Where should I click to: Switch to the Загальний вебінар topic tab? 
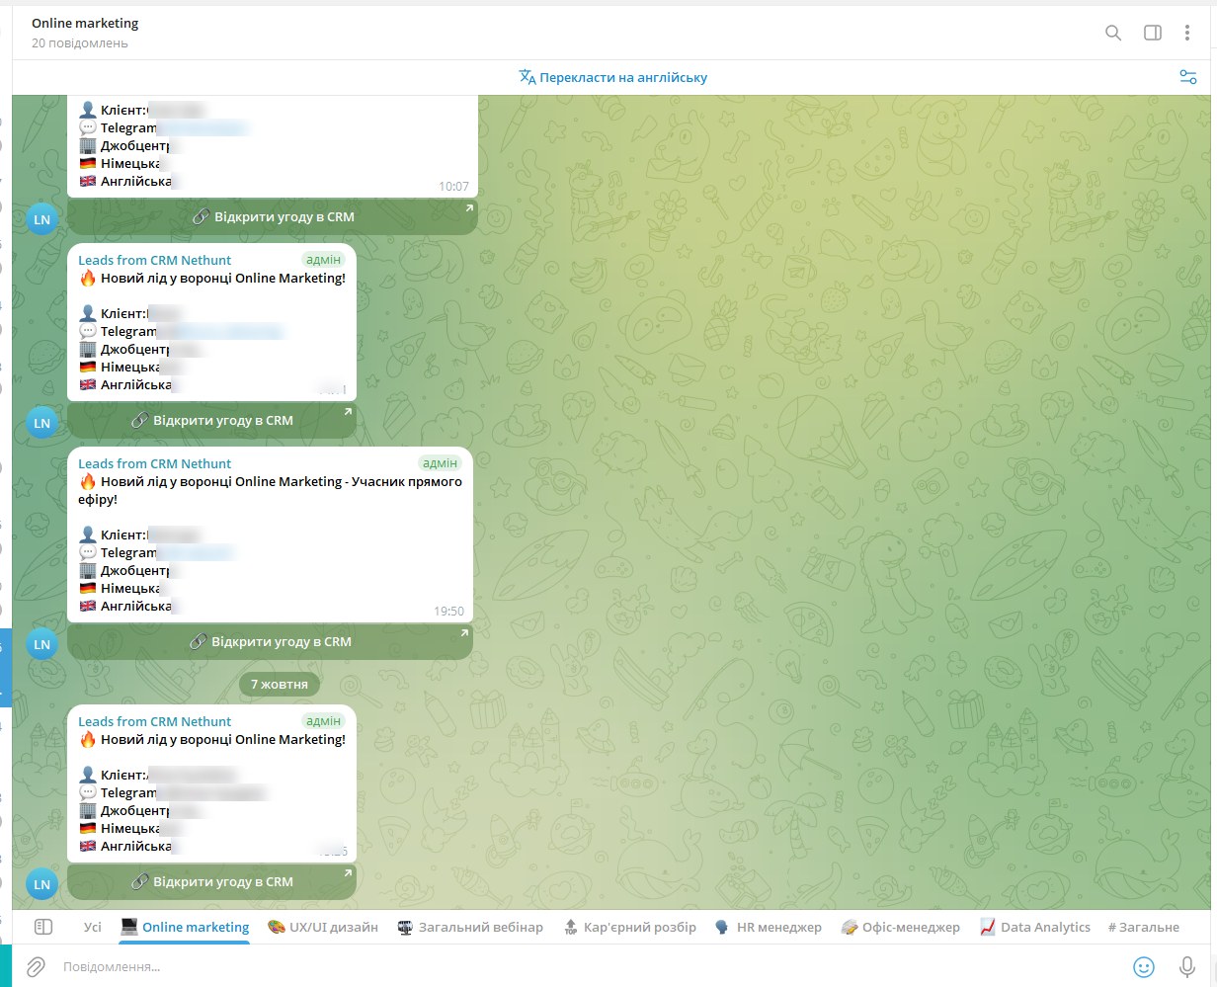tap(470, 927)
